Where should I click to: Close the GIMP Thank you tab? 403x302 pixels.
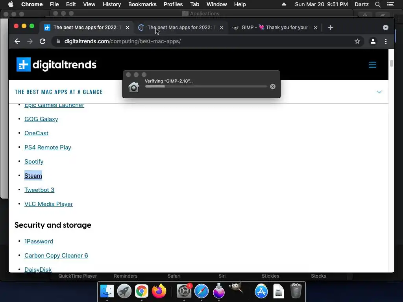tap(316, 28)
